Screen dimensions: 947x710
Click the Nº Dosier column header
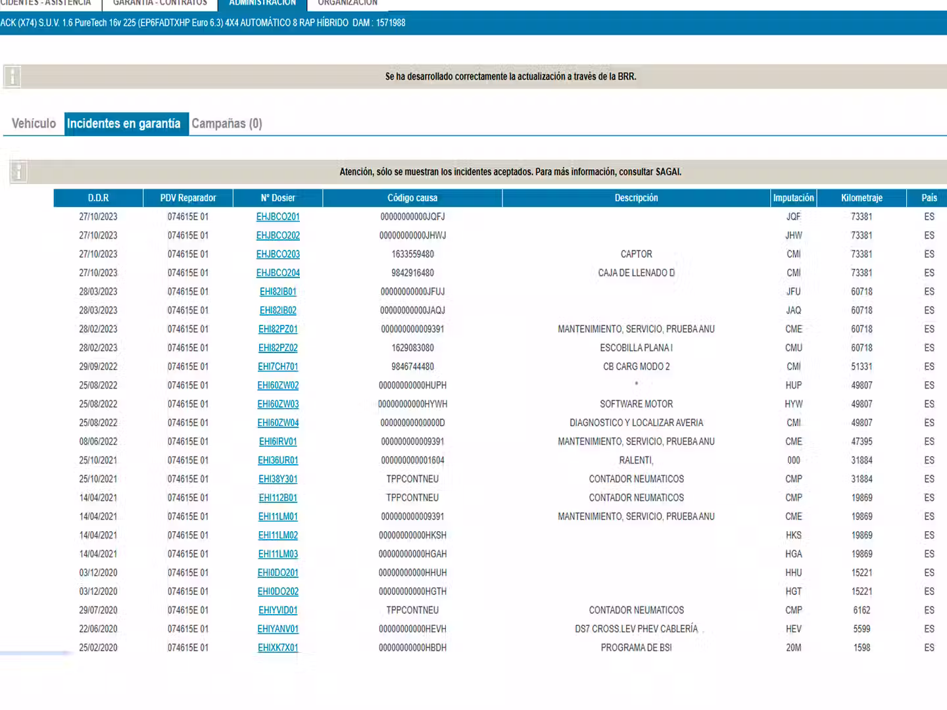click(x=278, y=198)
